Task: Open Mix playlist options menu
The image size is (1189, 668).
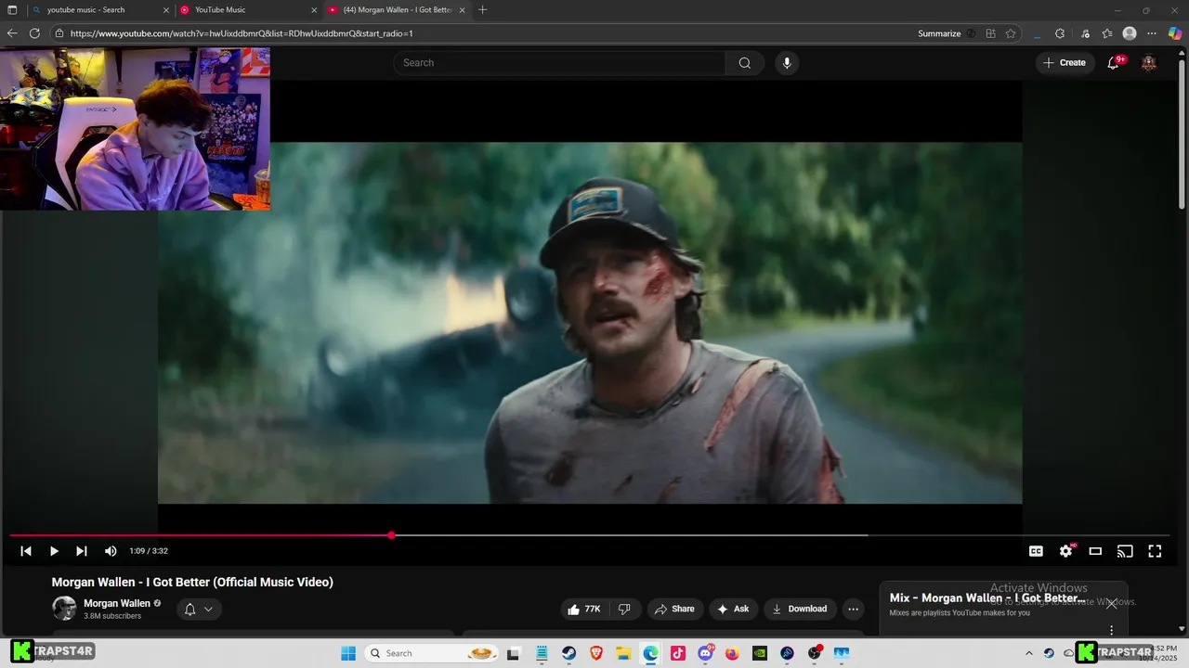Action: (1111, 630)
